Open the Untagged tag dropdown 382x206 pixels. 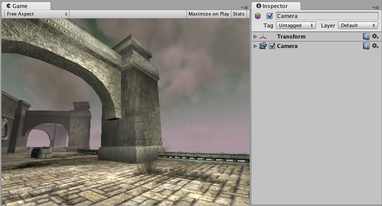[x=296, y=25]
